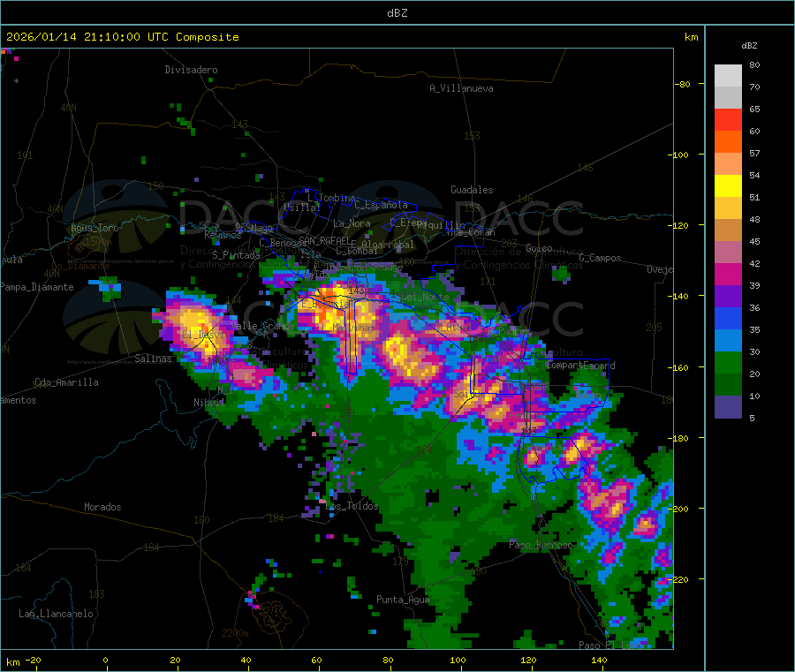795x672 pixels.
Task: Click the -220 km vertical axis tick
Action: pyautogui.click(x=678, y=580)
